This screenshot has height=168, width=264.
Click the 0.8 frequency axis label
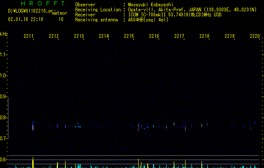(x=3, y=118)
